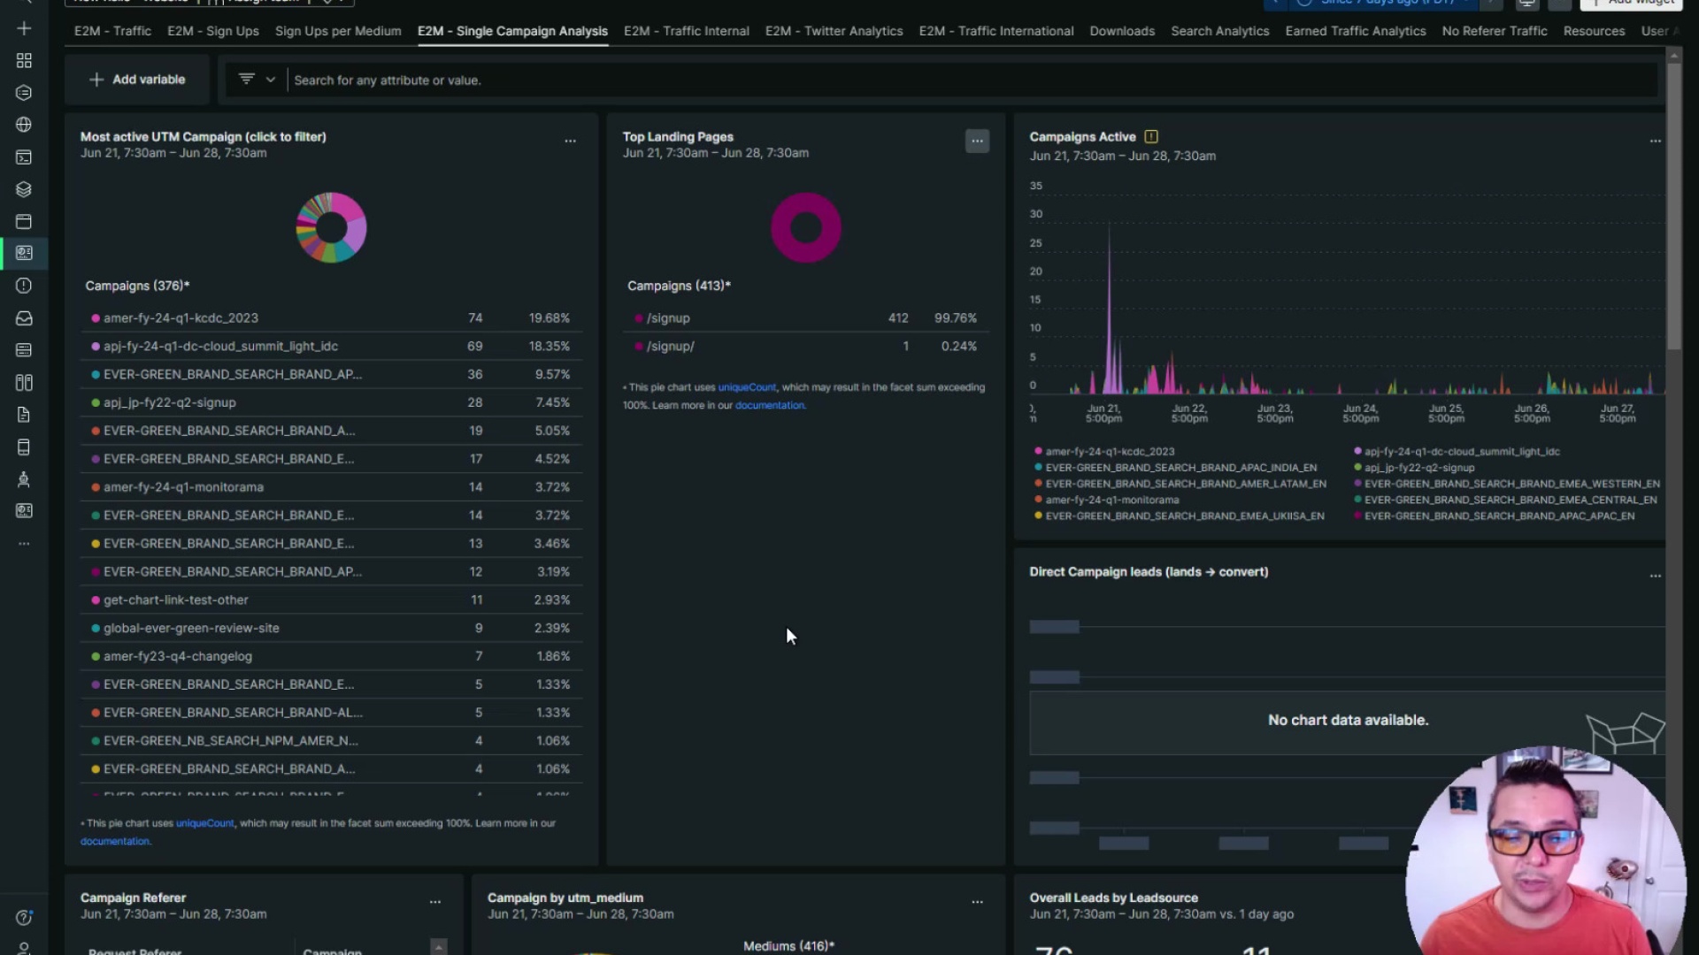Open options menu of Campaigns Active widget
Viewport: 1699px width, 955px height.
pos(1655,141)
